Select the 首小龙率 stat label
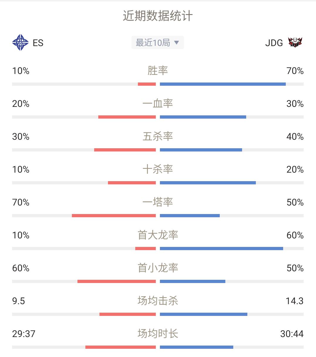 coord(158,268)
